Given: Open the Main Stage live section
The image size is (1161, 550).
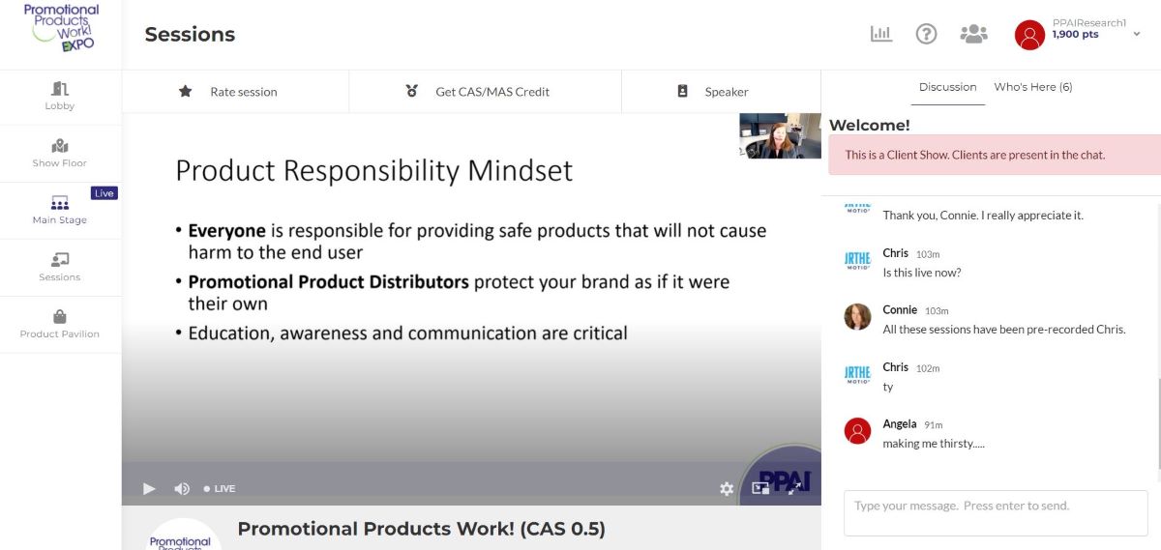Looking at the screenshot, I should 60,210.
